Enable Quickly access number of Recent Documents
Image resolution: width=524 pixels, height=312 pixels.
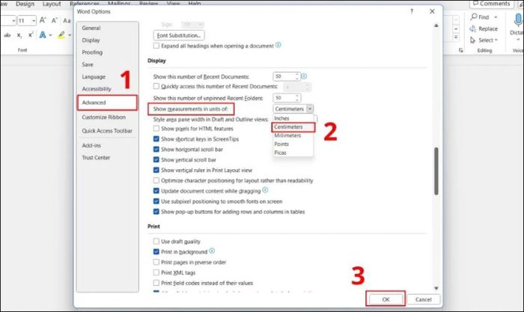click(x=156, y=86)
